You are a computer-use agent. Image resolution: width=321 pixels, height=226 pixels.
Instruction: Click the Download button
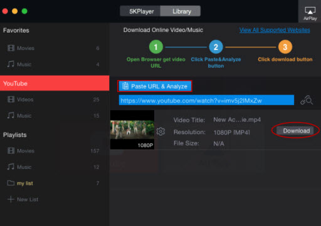[295, 131]
